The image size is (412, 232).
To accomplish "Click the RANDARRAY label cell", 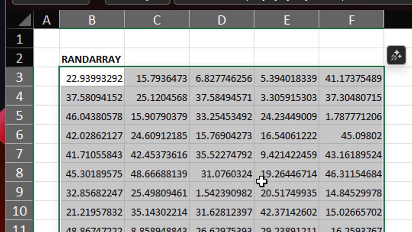I will click(92, 58).
